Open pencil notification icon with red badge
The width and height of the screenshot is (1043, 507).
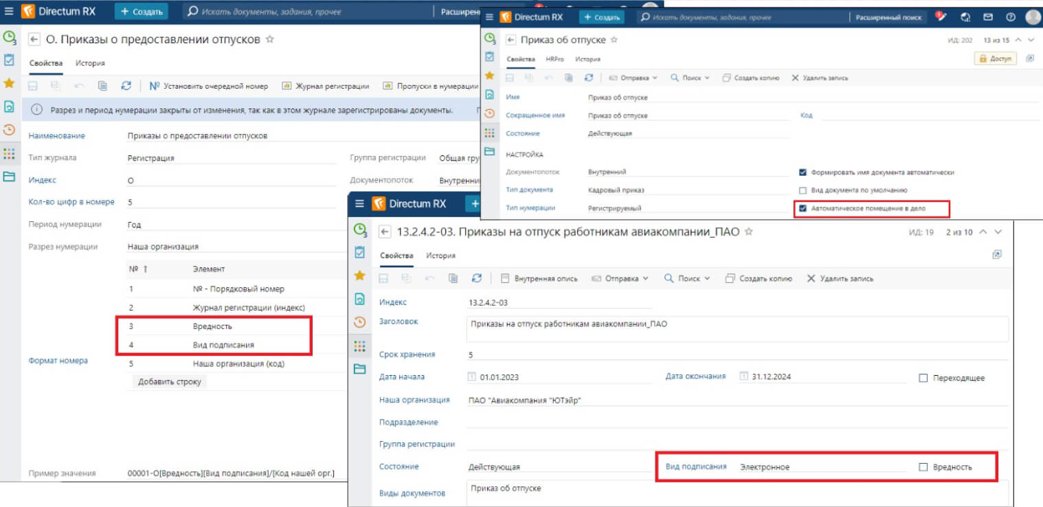click(x=941, y=16)
